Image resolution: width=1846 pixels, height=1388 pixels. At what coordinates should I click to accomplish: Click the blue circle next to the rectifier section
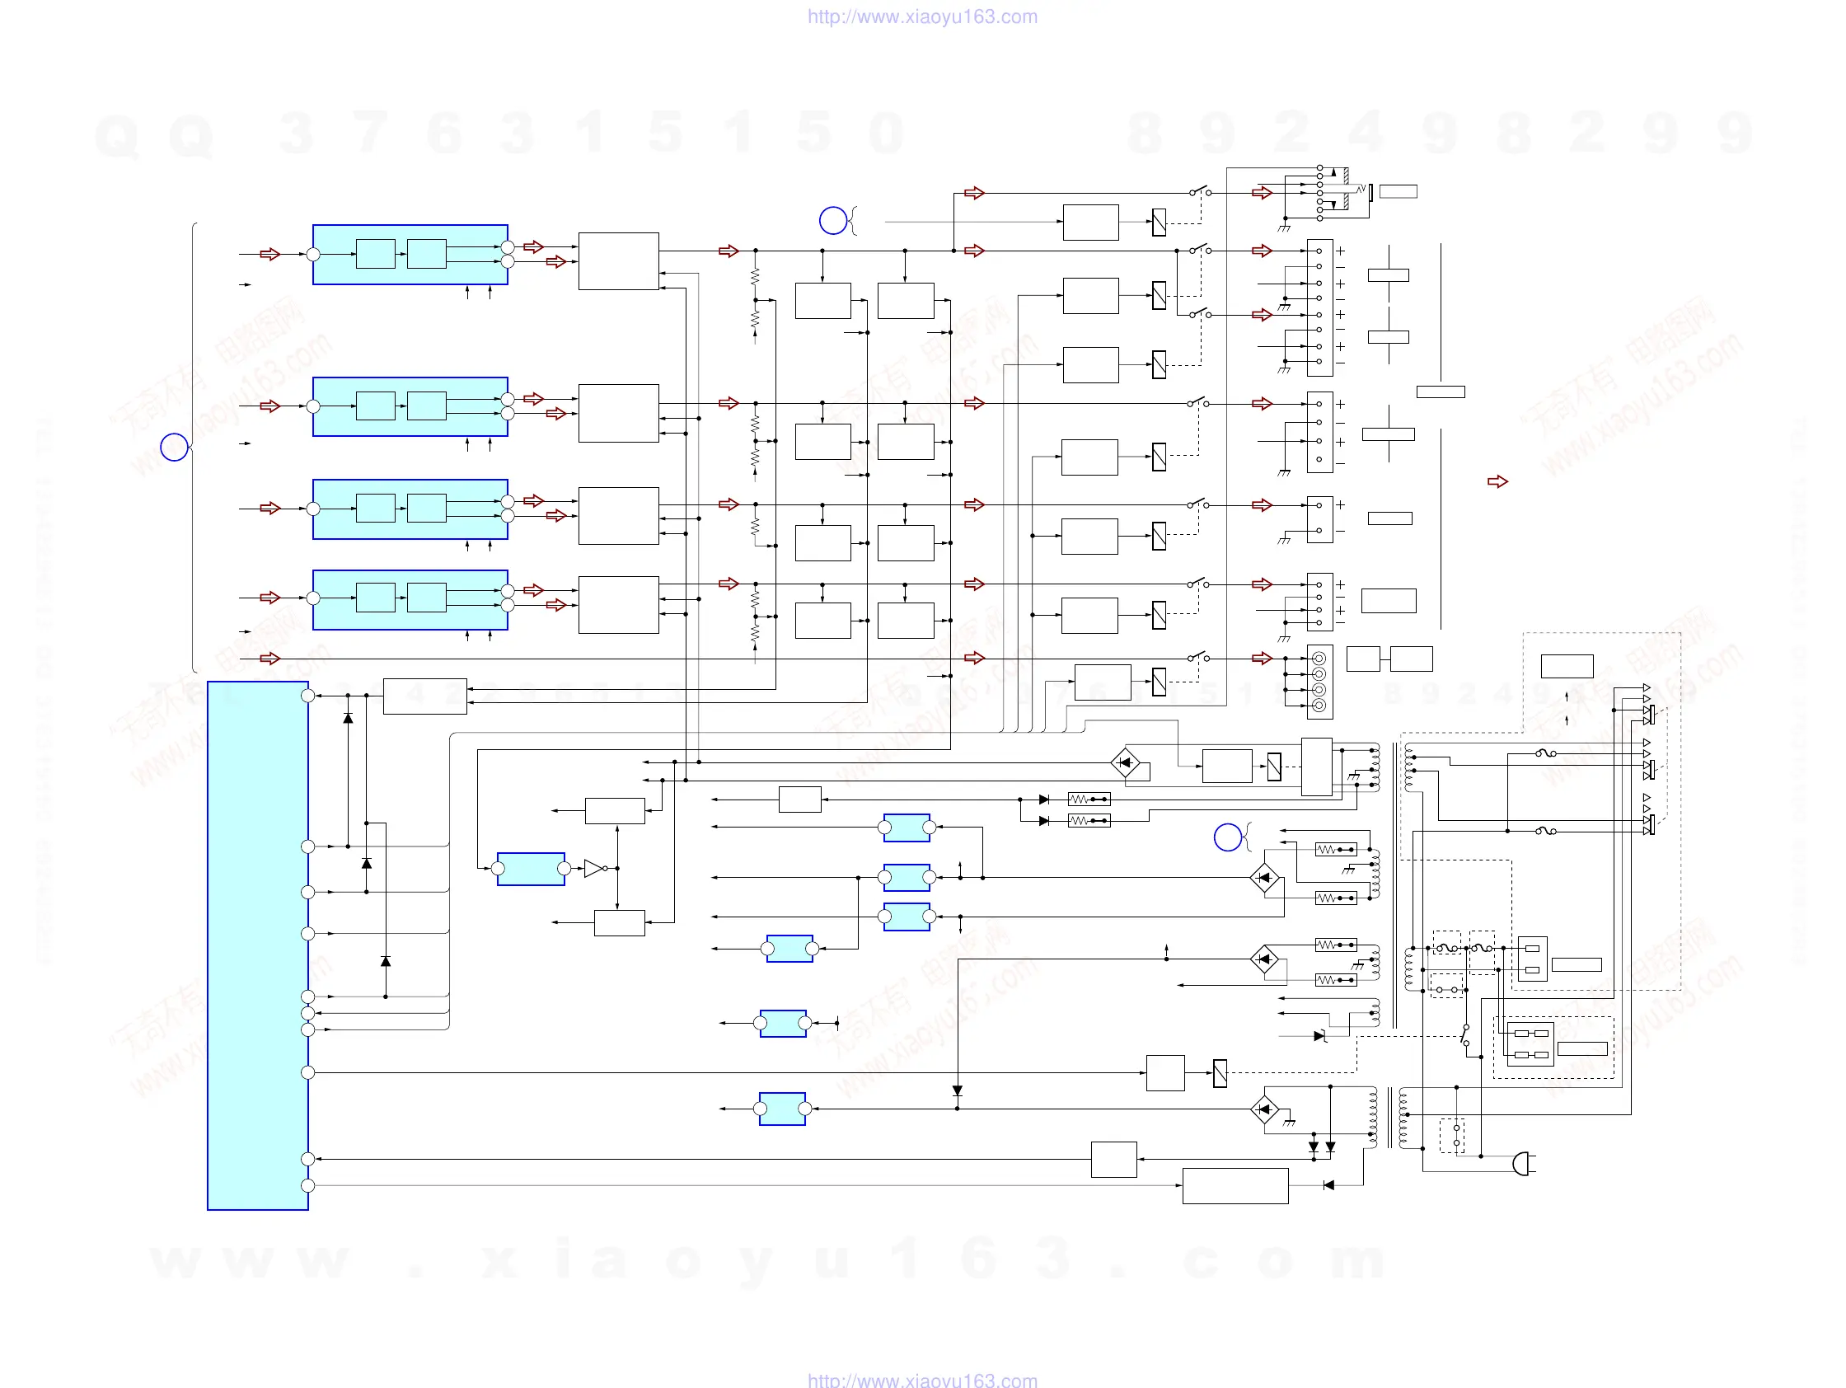(1228, 837)
